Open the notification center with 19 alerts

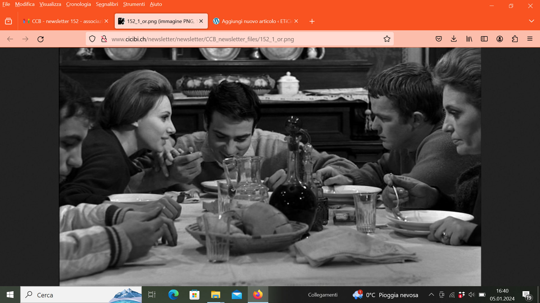point(527,295)
